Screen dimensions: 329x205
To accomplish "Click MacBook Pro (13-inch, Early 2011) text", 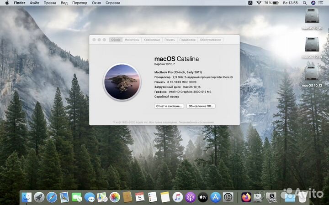I will tap(178, 72).
